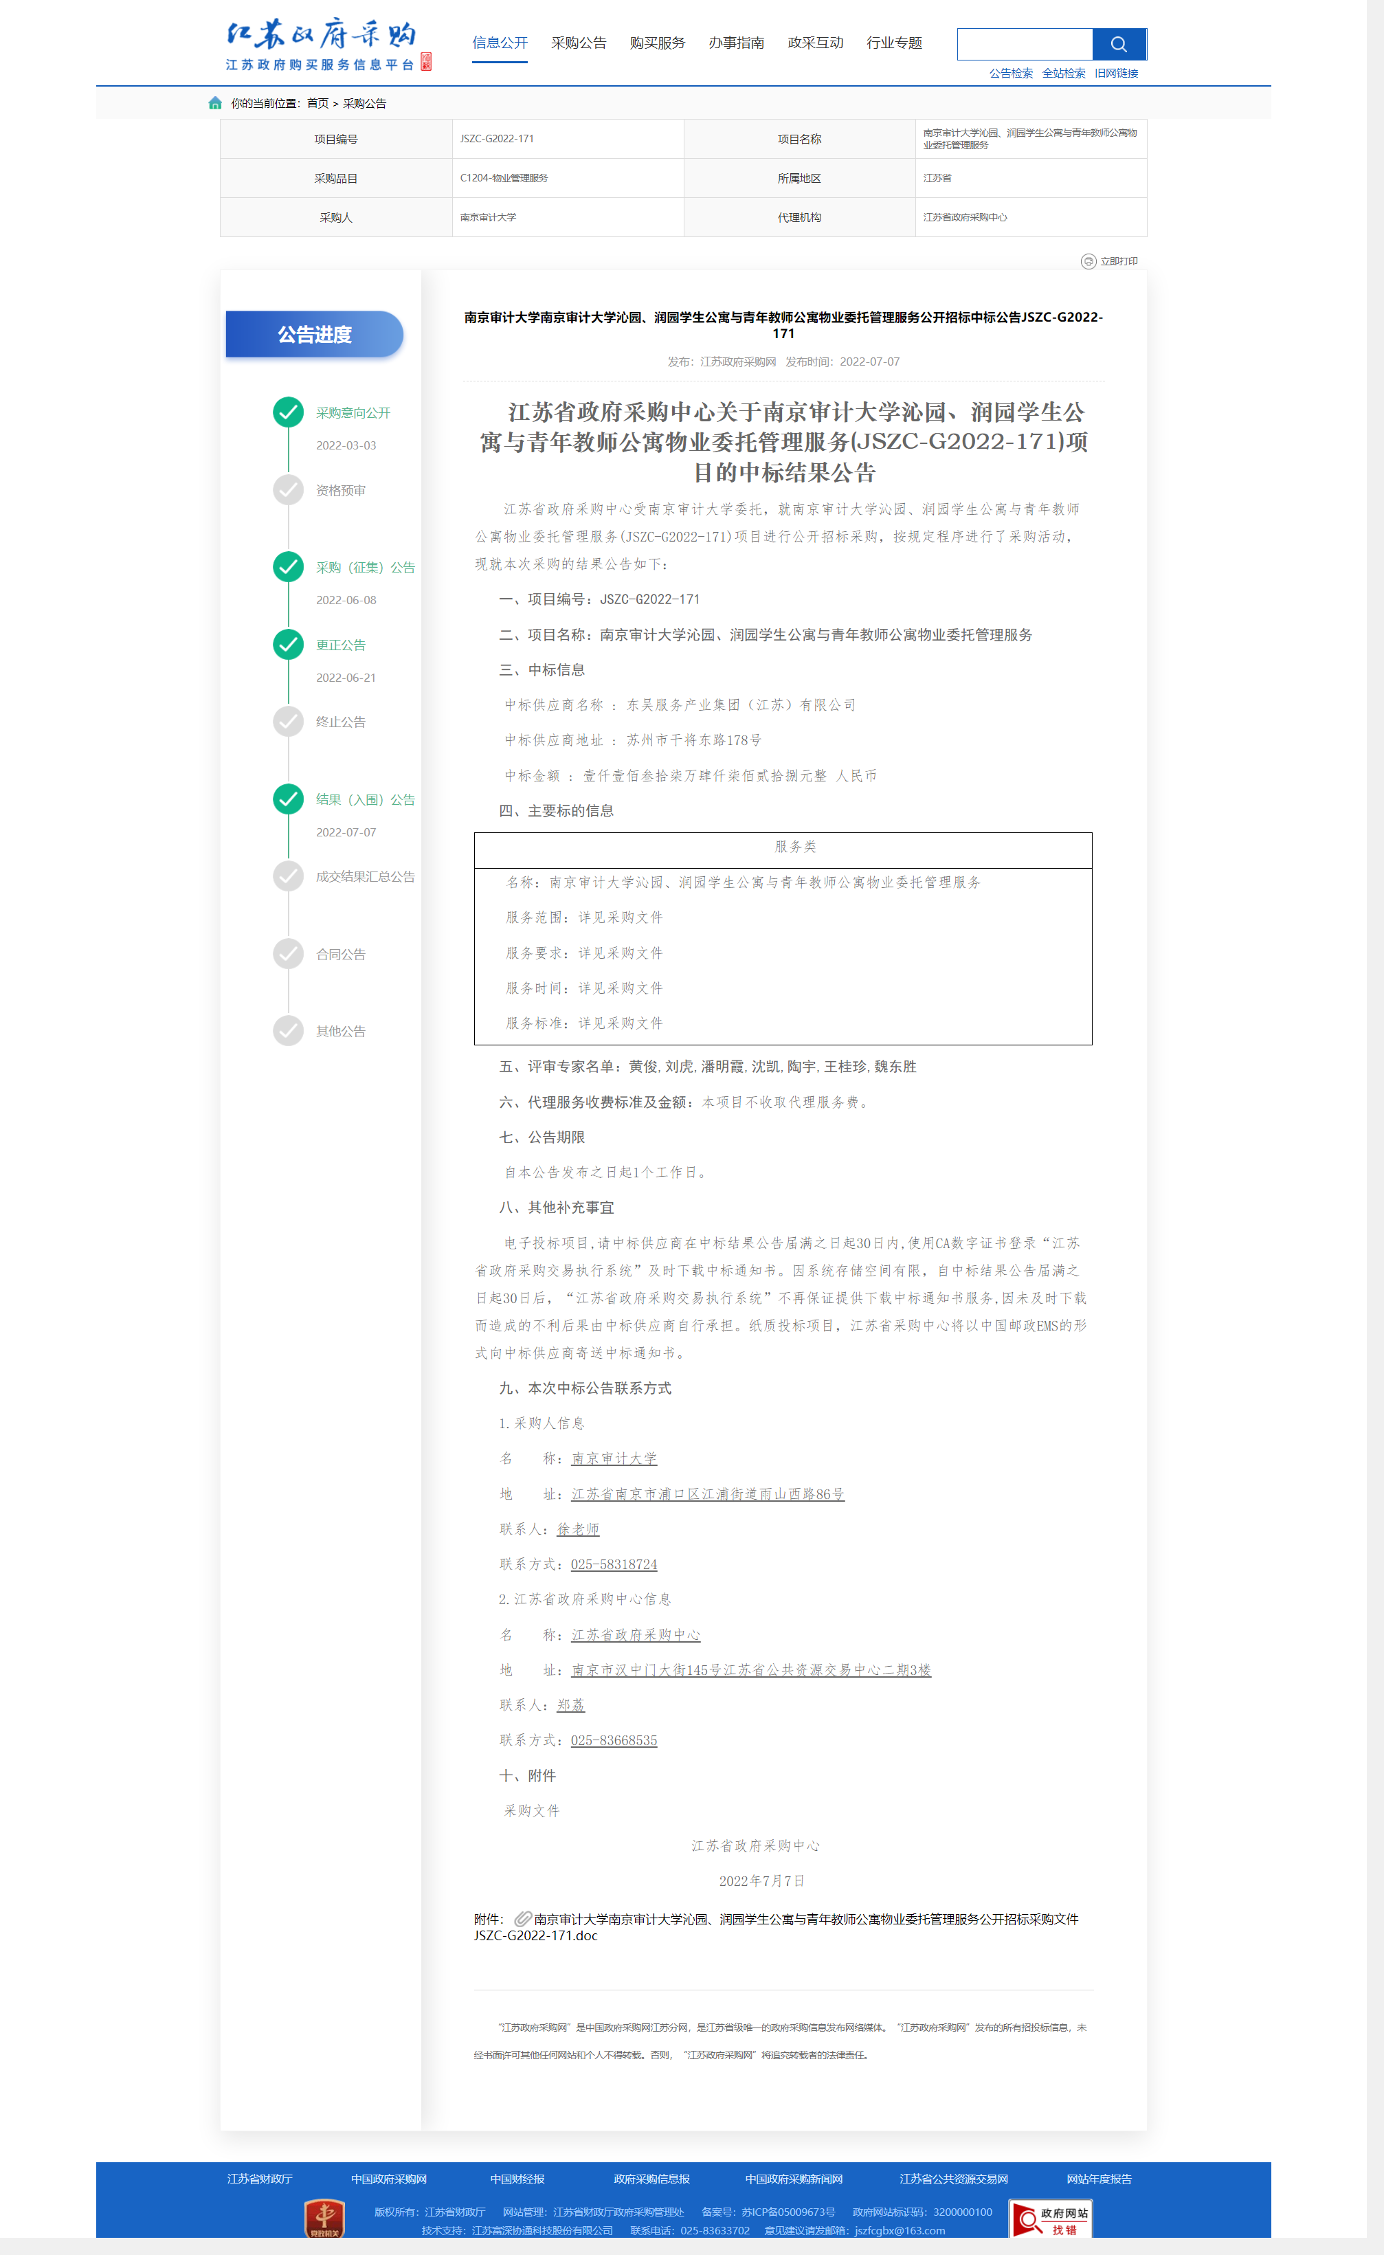Click the print icon beside 立即打印
Screen dimensions: 1384x2255
click(1089, 262)
